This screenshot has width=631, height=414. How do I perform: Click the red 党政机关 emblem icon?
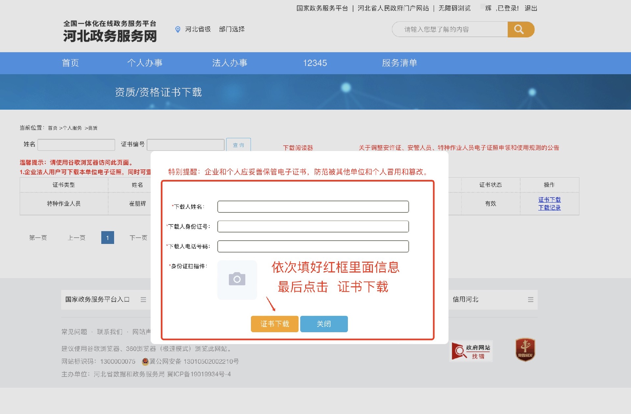coord(525,350)
